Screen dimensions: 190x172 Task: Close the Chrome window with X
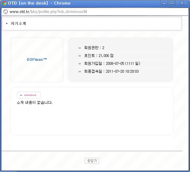[182, 3]
